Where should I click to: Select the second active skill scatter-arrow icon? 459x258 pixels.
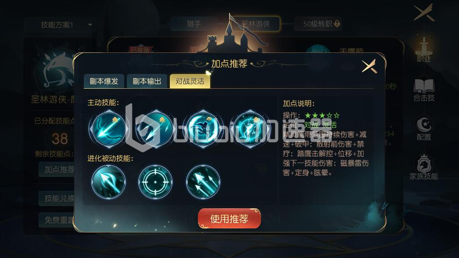[x=156, y=129]
